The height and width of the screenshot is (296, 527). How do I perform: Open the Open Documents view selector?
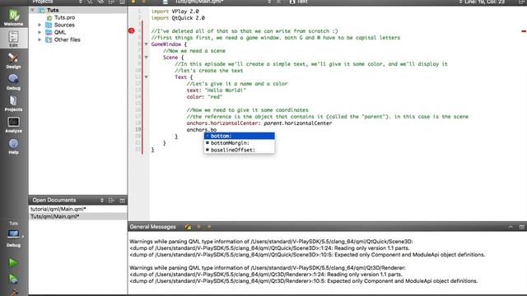102,201
